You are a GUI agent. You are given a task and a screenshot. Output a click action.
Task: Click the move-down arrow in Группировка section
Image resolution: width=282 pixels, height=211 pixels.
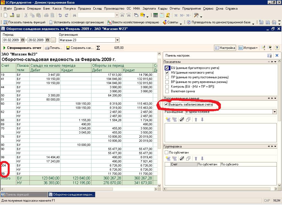(x=202, y=159)
